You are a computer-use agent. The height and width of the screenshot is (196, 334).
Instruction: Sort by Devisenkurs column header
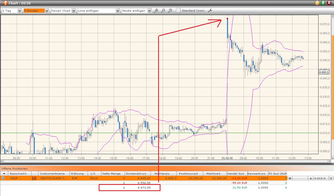(258, 173)
